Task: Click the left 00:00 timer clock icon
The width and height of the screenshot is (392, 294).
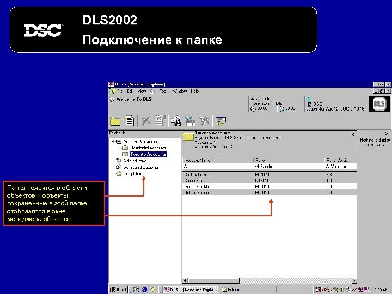Action: 253,109
